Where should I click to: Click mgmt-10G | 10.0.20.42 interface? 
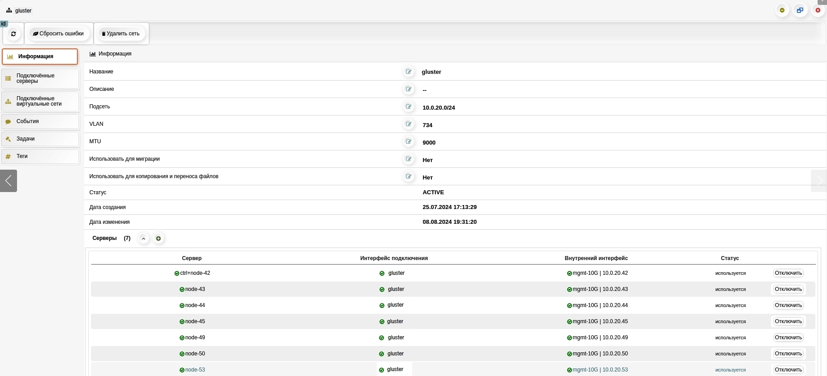point(600,273)
